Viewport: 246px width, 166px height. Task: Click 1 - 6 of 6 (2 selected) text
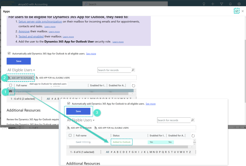point(23,99)
